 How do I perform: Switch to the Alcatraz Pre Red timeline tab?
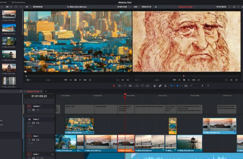pyautogui.click(x=33, y=91)
